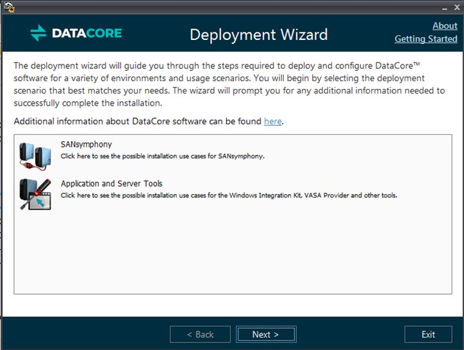The height and width of the screenshot is (350, 464).
Task: Click the SANsymphony storage servers icon
Action: (35, 155)
